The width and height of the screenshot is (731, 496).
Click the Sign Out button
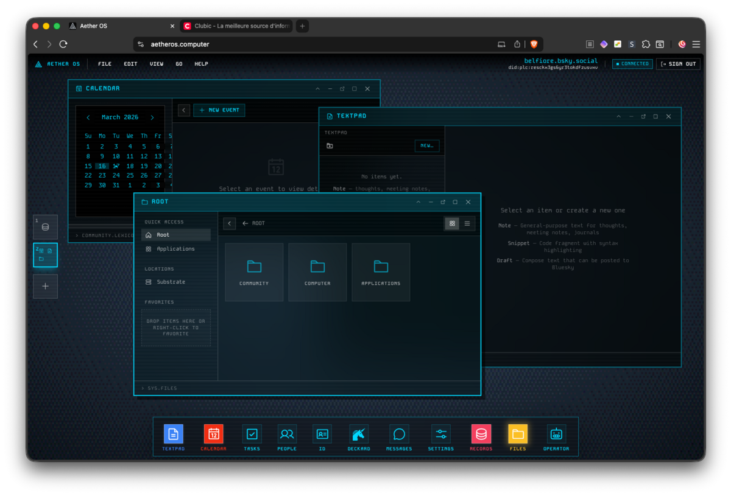coord(678,64)
